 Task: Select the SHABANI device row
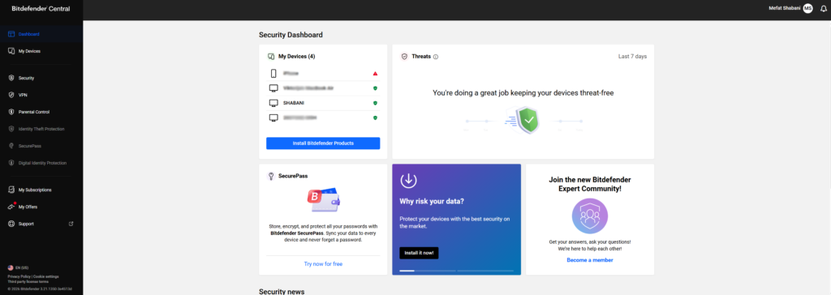(x=323, y=103)
